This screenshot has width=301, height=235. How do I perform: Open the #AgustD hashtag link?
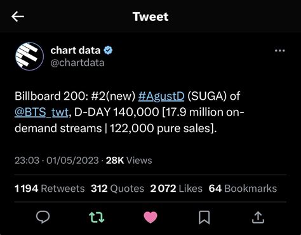pyautogui.click(x=161, y=96)
